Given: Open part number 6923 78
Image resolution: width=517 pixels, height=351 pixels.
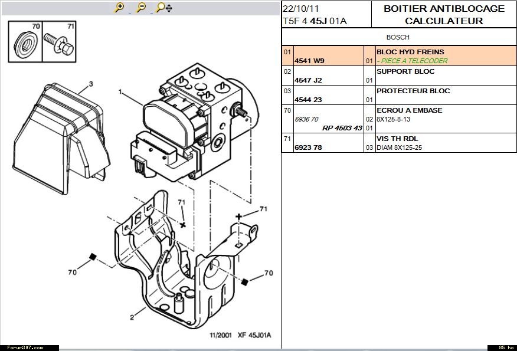Looking at the screenshot, I should (307, 147).
